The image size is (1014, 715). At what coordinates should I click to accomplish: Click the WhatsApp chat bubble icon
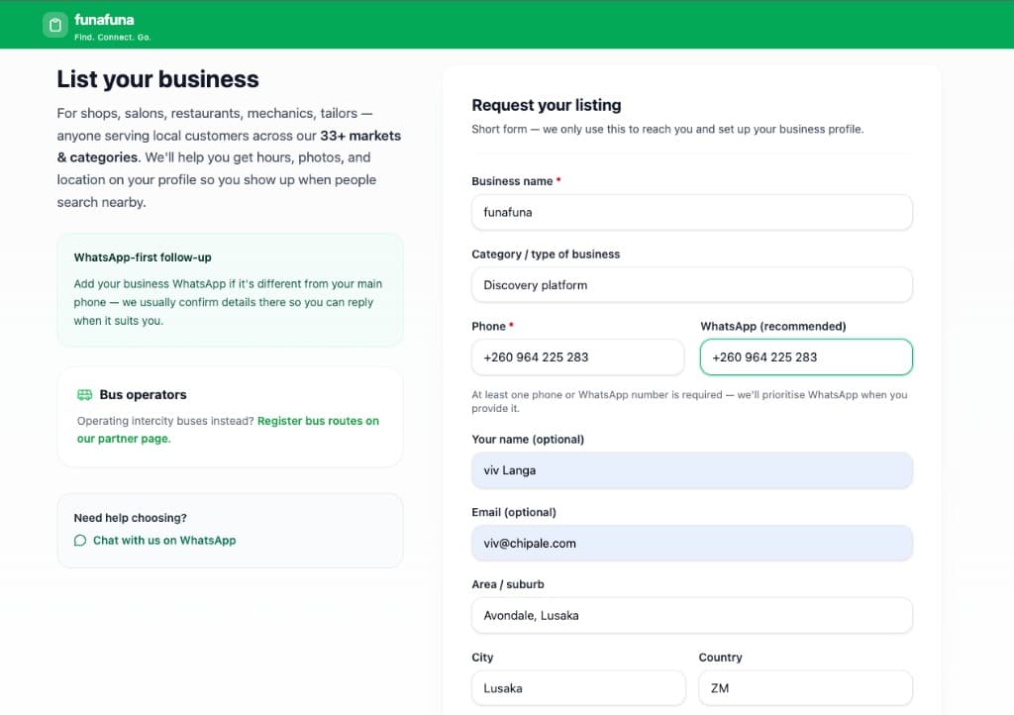tap(80, 541)
